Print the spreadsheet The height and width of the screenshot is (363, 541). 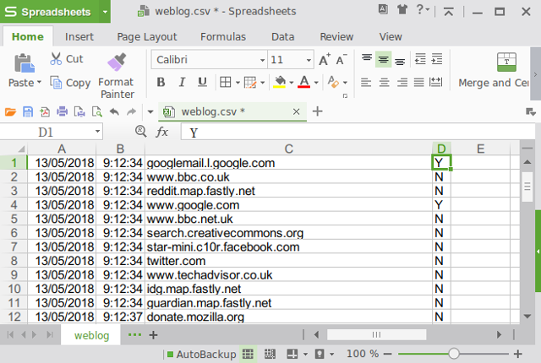click(62, 111)
